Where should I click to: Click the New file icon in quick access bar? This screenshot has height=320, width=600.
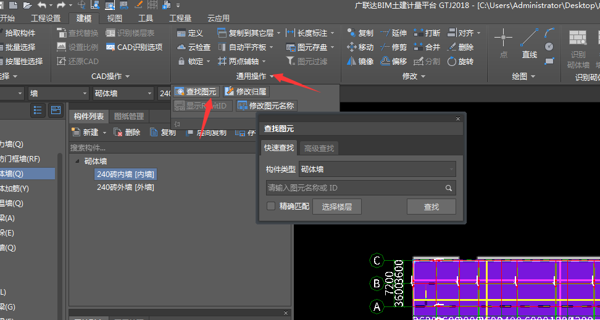click(13, 6)
